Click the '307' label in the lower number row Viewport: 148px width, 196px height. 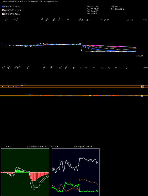tap(44, 67)
